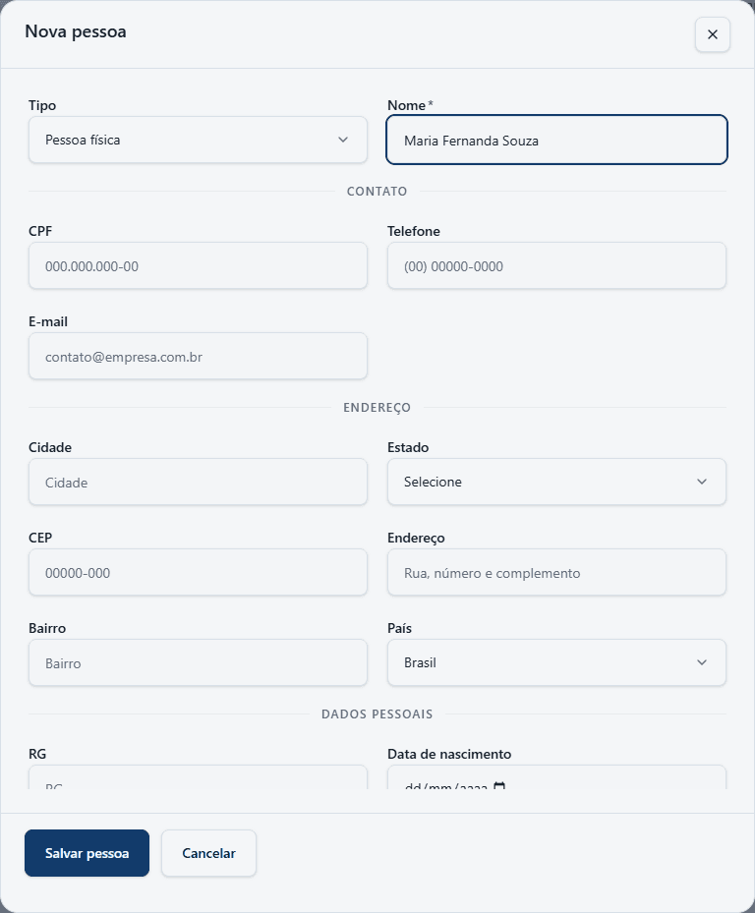Focus the Nome field with Maria Fernanda Souza
Image resolution: width=755 pixels, height=913 pixels.
(556, 140)
